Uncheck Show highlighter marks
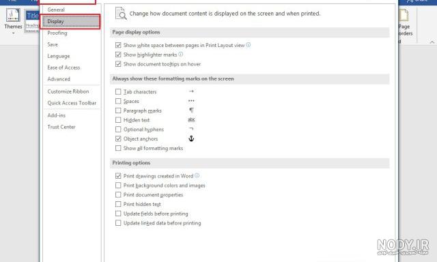 pos(118,55)
